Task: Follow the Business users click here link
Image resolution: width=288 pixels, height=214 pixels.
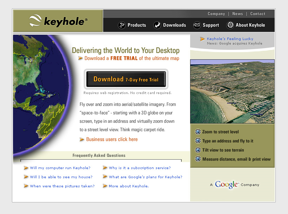Action: pos(112,139)
